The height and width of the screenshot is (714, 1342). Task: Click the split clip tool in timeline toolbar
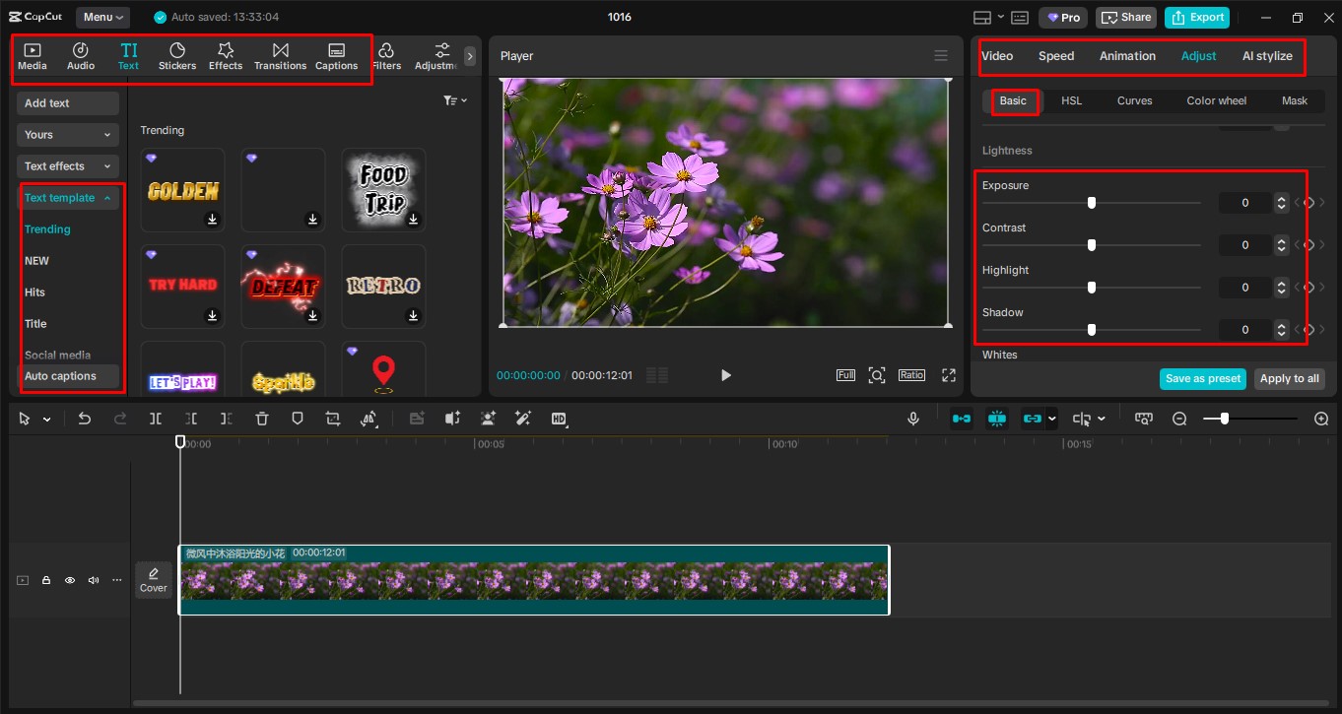(x=156, y=419)
